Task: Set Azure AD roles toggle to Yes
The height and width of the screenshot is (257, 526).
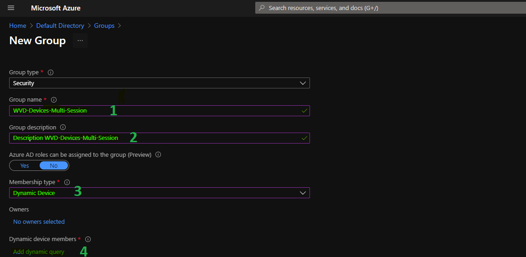Action: click(x=25, y=165)
